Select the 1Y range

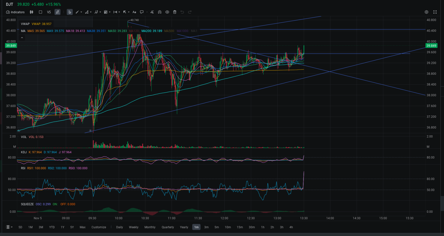[x=62, y=227]
